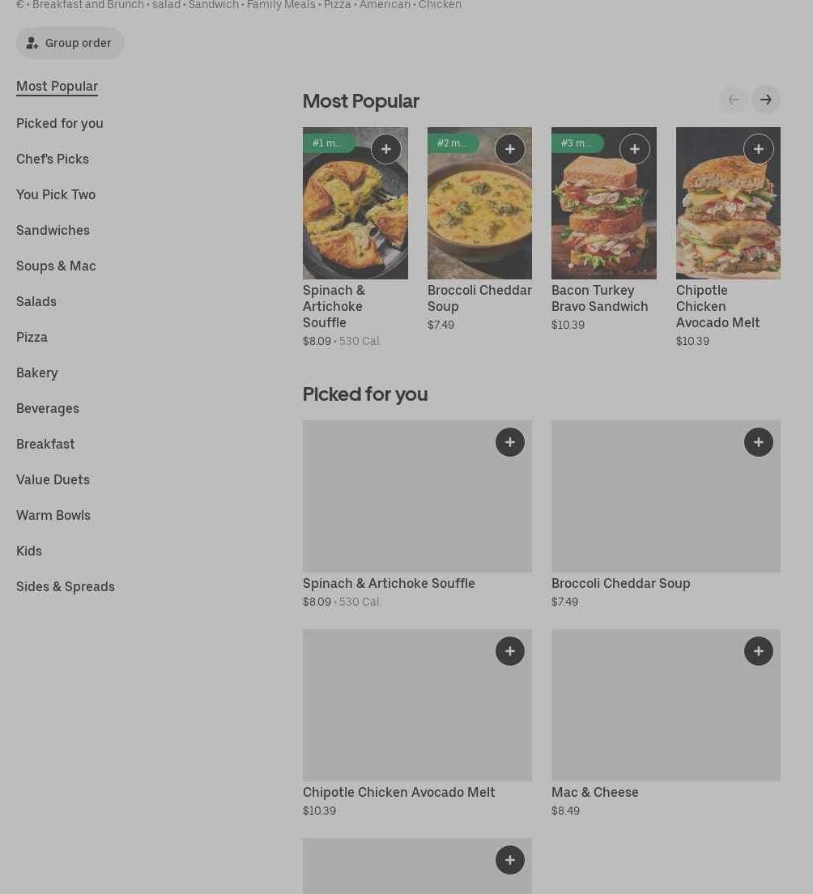Add Mac & Cheese to cart
This screenshot has height=894, width=813.
pos(758,651)
